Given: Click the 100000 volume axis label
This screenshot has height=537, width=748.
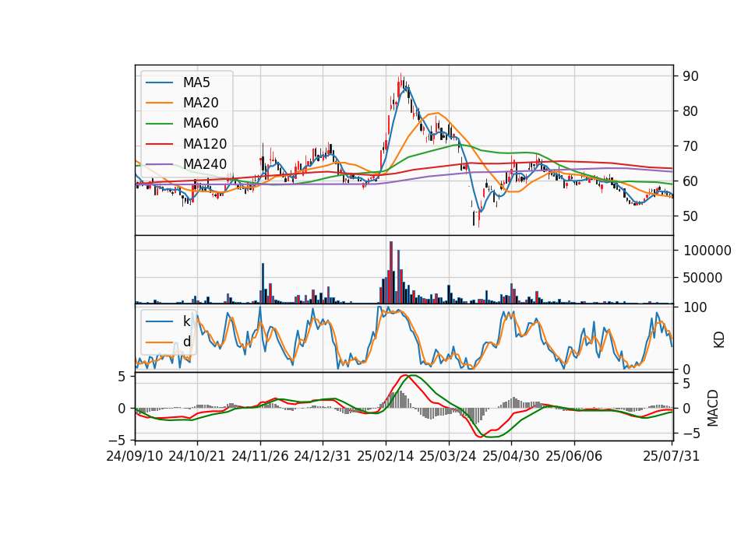Looking at the screenshot, I should (x=707, y=251).
